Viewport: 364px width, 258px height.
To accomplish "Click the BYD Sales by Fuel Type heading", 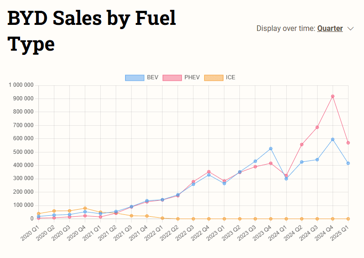I will pos(92,30).
